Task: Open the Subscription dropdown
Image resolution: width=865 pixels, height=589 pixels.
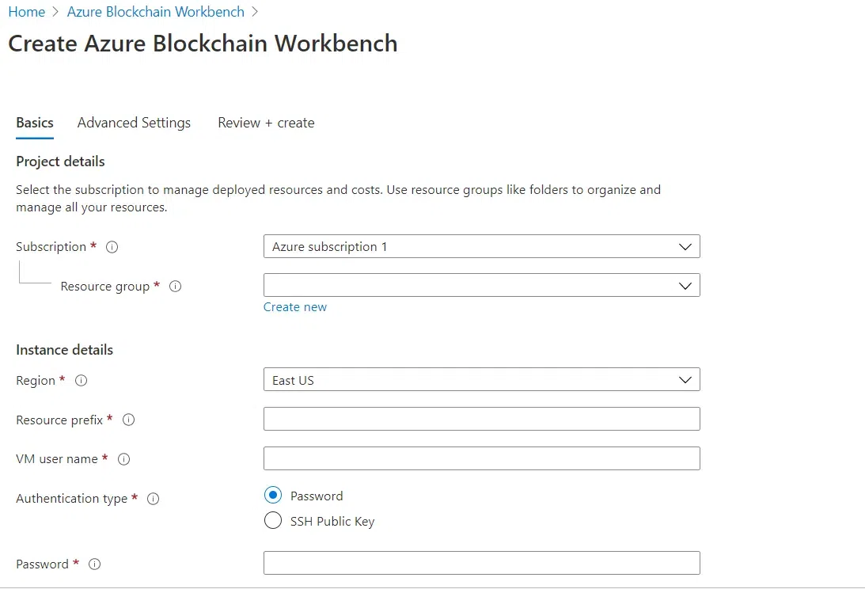Action: pyautogui.click(x=482, y=246)
